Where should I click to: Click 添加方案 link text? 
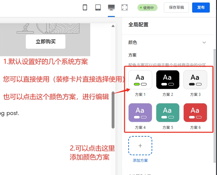140,161
